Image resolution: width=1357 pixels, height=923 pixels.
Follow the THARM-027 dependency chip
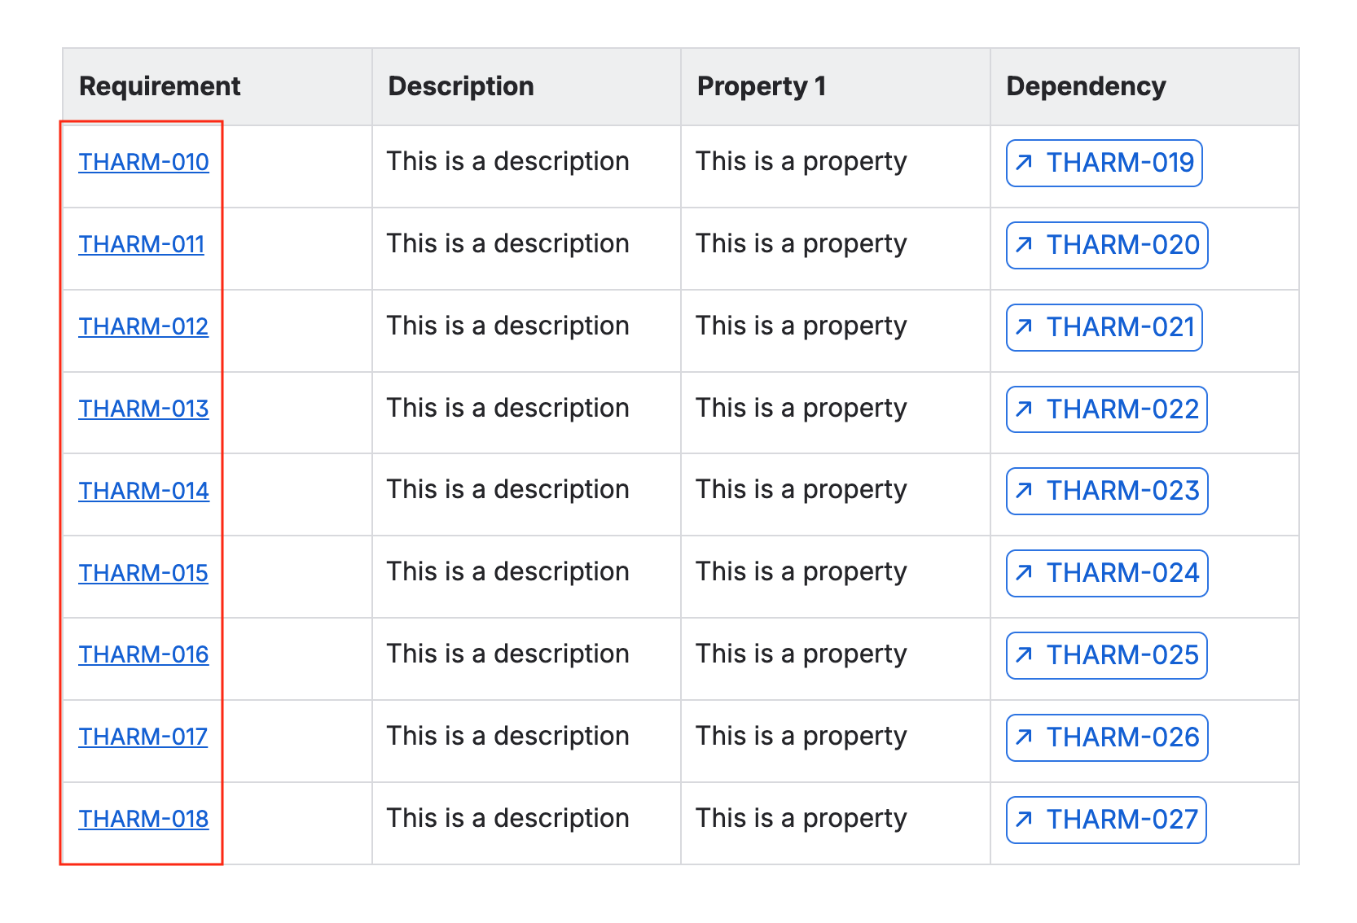point(1106,820)
